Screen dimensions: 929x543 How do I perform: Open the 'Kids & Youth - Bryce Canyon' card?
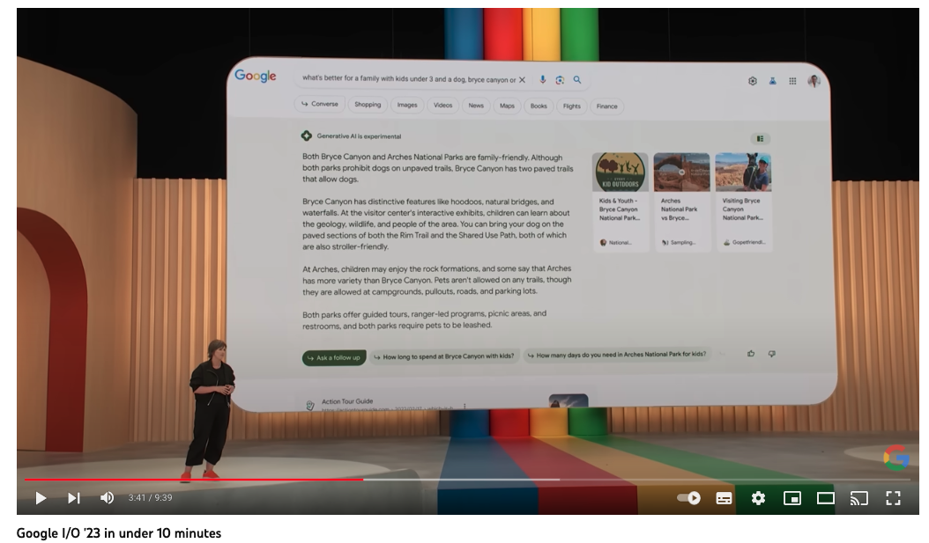coord(621,202)
